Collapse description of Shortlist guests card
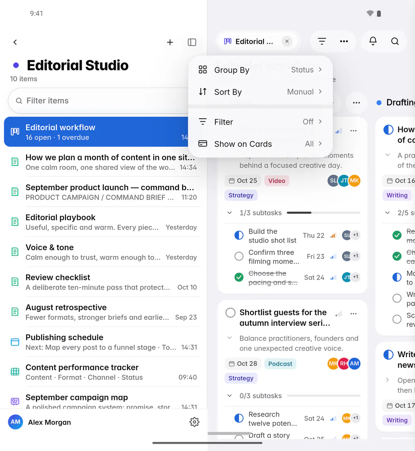 pos(229,338)
